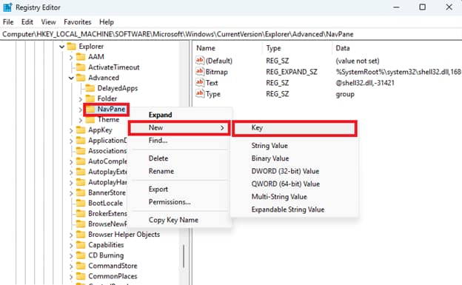This screenshot has height=285, width=462.
Task: Click the ActivateTimeout folder icon
Action: point(81,67)
